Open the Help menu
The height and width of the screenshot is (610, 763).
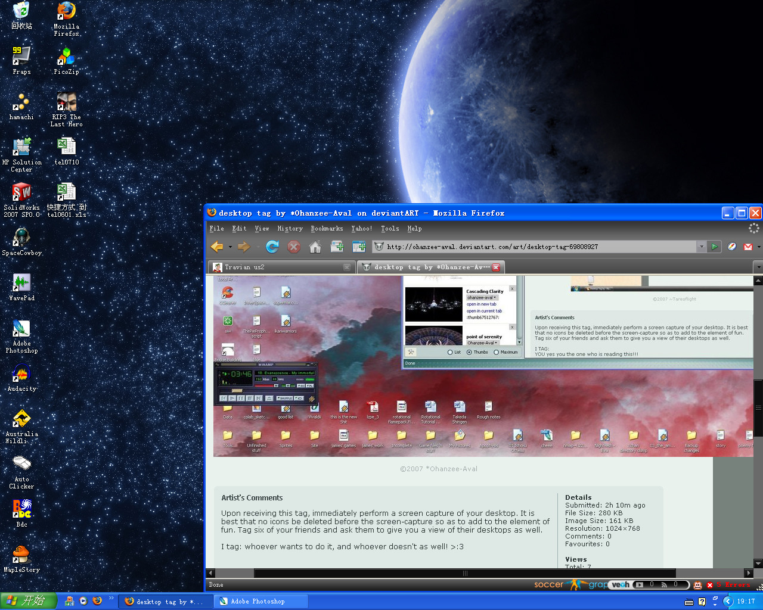(x=414, y=229)
